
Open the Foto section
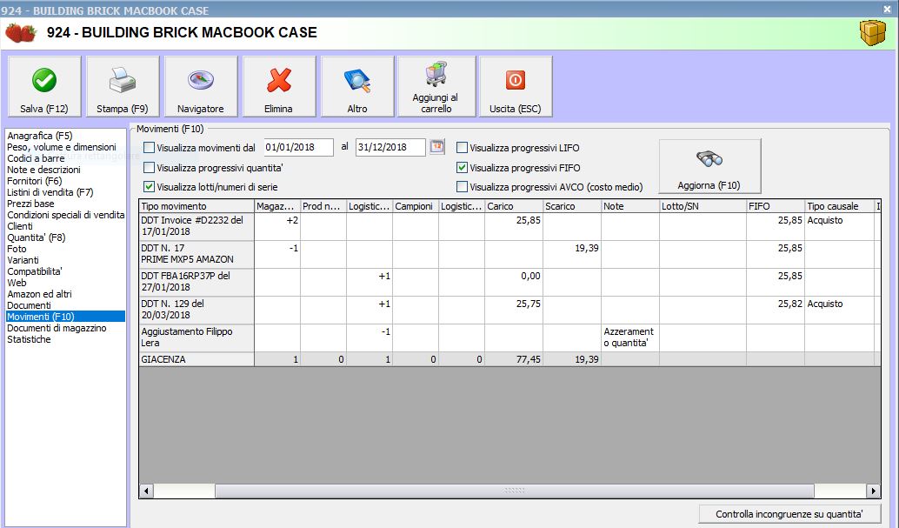(x=17, y=249)
